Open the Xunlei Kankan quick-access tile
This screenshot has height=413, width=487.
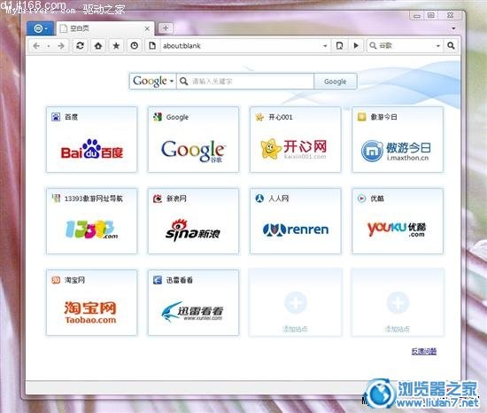coord(194,302)
